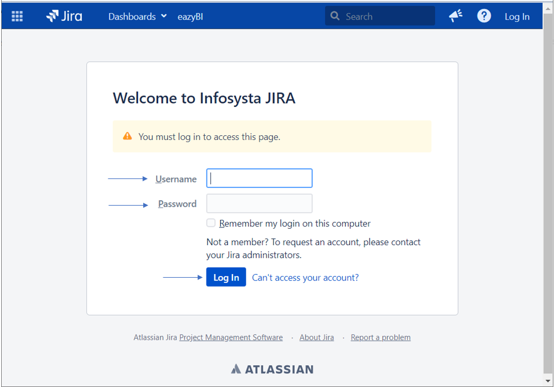Click the scrollbar down arrow
This screenshot has height=387, width=554.
click(x=548, y=381)
